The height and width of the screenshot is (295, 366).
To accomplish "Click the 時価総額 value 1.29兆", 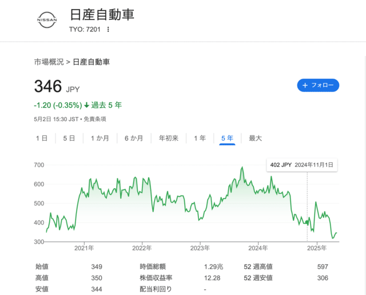I will pyautogui.click(x=213, y=267).
